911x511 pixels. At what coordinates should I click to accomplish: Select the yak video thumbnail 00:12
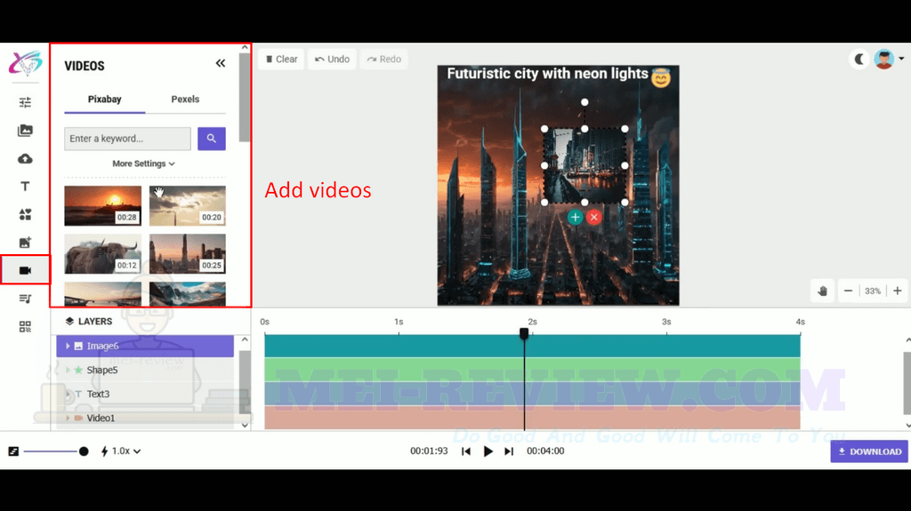pos(103,254)
